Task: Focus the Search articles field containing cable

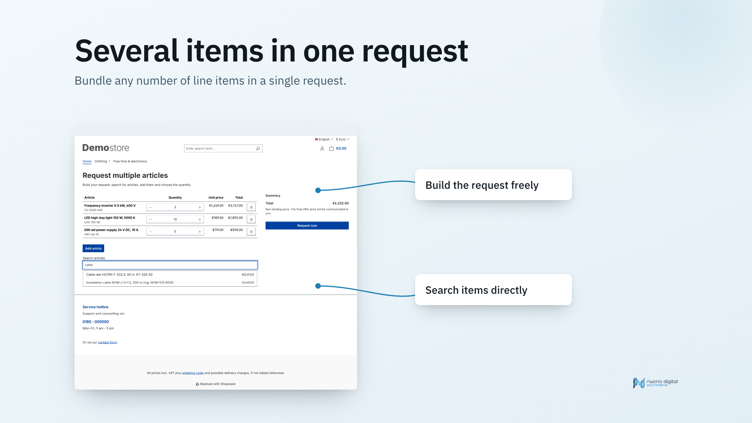Action: pyautogui.click(x=170, y=265)
